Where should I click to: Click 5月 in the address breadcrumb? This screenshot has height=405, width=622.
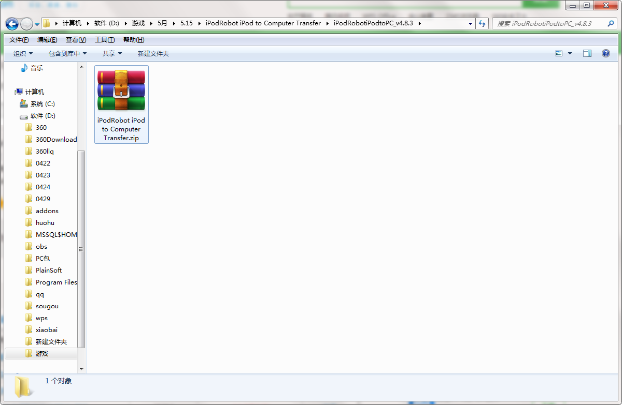pos(162,23)
